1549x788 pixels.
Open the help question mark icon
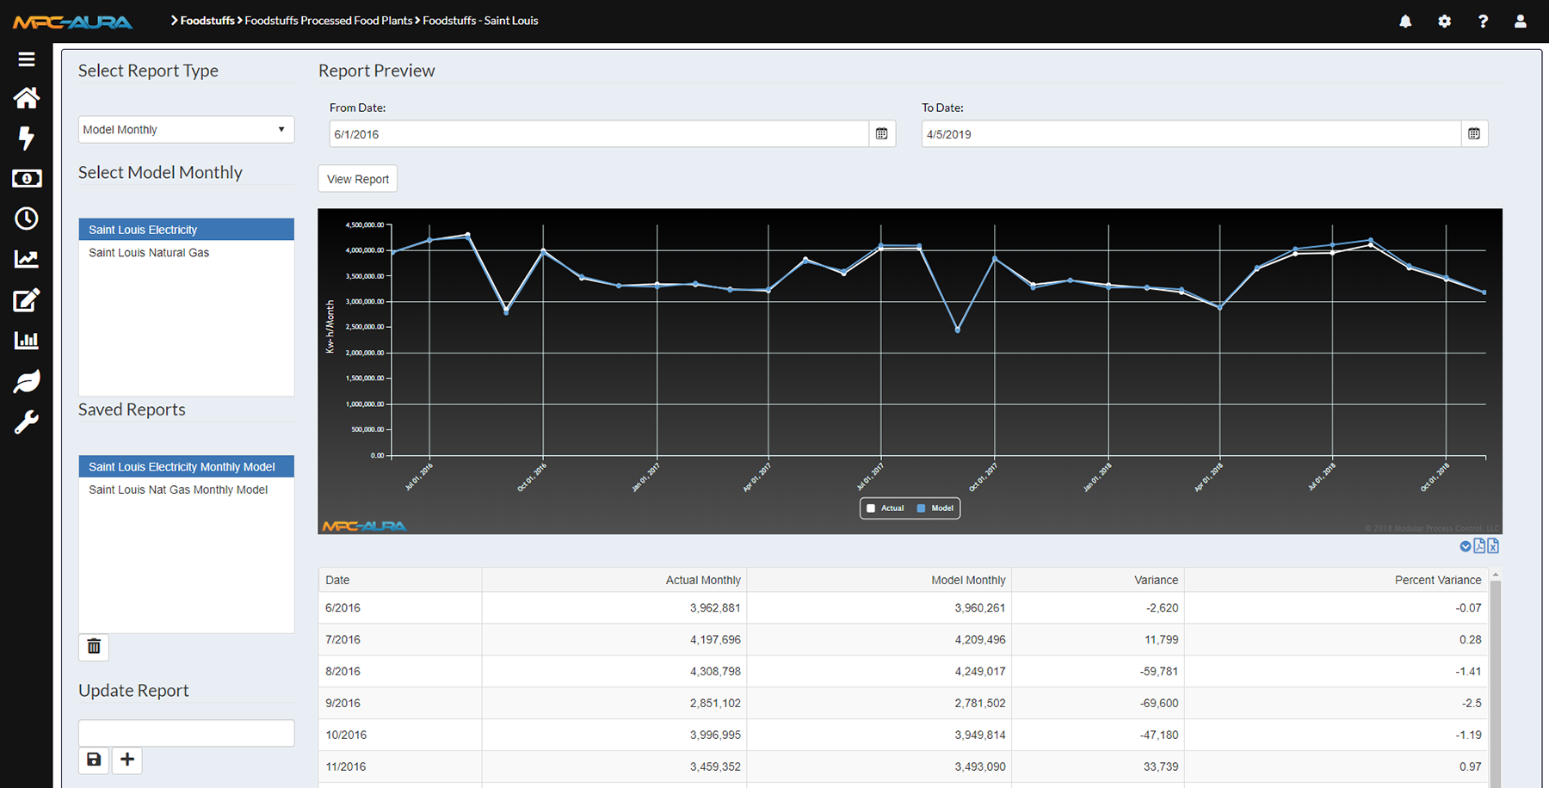coord(1483,22)
